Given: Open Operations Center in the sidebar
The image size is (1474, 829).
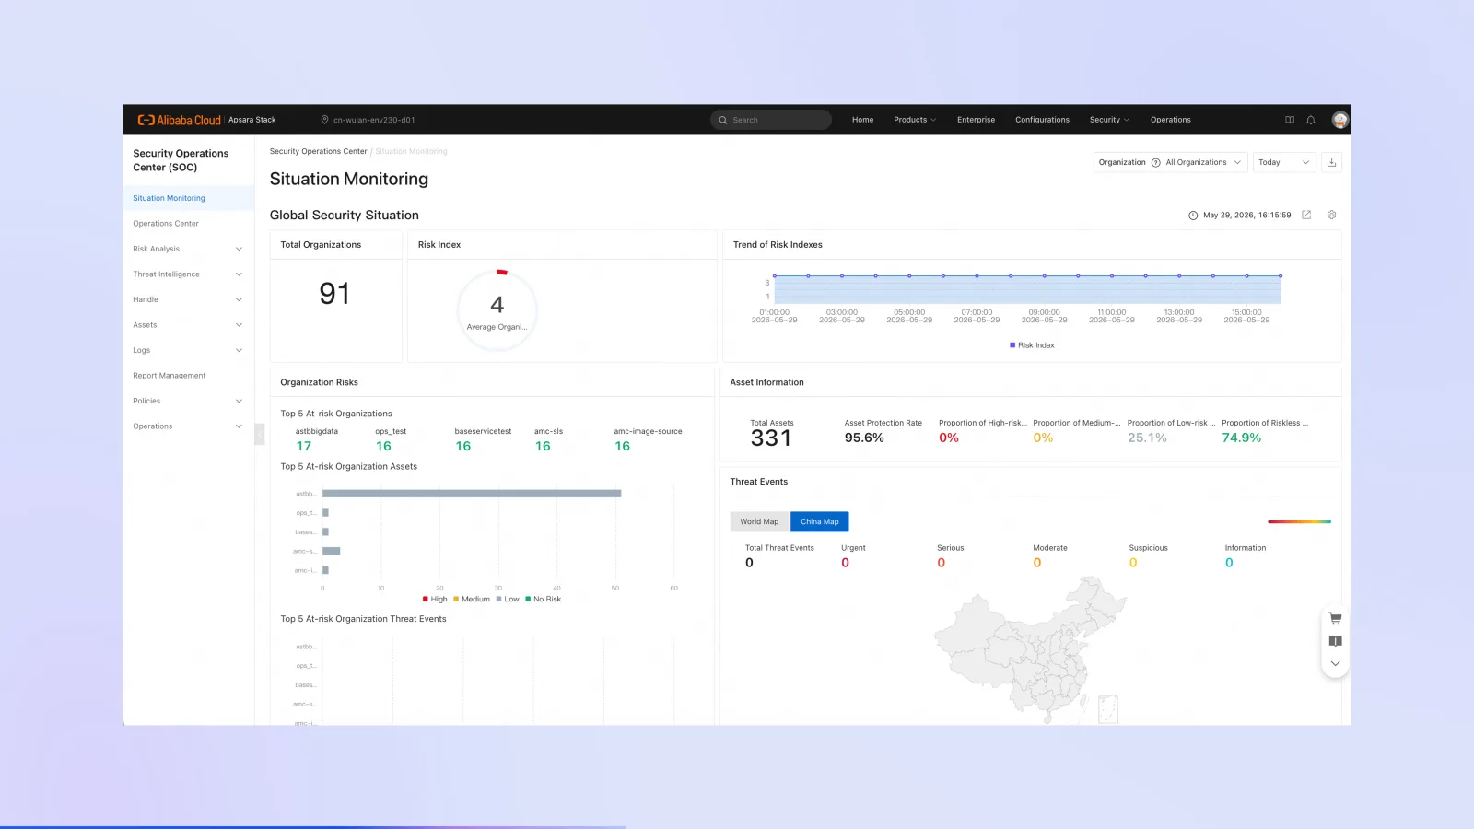Looking at the screenshot, I should pyautogui.click(x=188, y=224).
